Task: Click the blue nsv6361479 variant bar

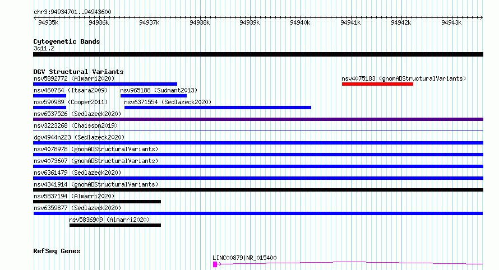Action: coord(258,178)
